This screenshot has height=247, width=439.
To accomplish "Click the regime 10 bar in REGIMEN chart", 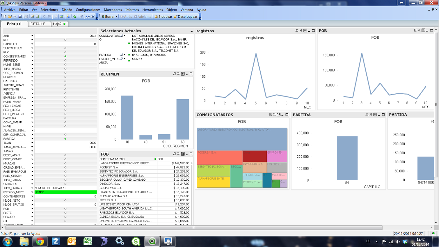I will tap(127, 117).
